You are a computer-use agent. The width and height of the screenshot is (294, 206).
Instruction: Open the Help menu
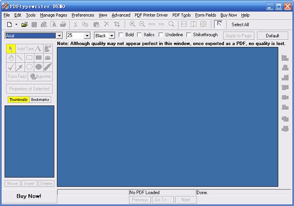click(245, 15)
